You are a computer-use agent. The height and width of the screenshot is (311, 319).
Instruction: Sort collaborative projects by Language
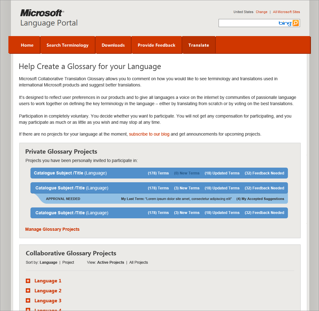tap(49, 262)
